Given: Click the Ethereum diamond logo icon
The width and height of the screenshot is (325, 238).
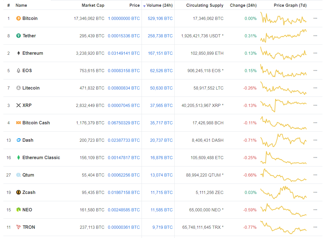Looking at the screenshot, I should [x=19, y=53].
